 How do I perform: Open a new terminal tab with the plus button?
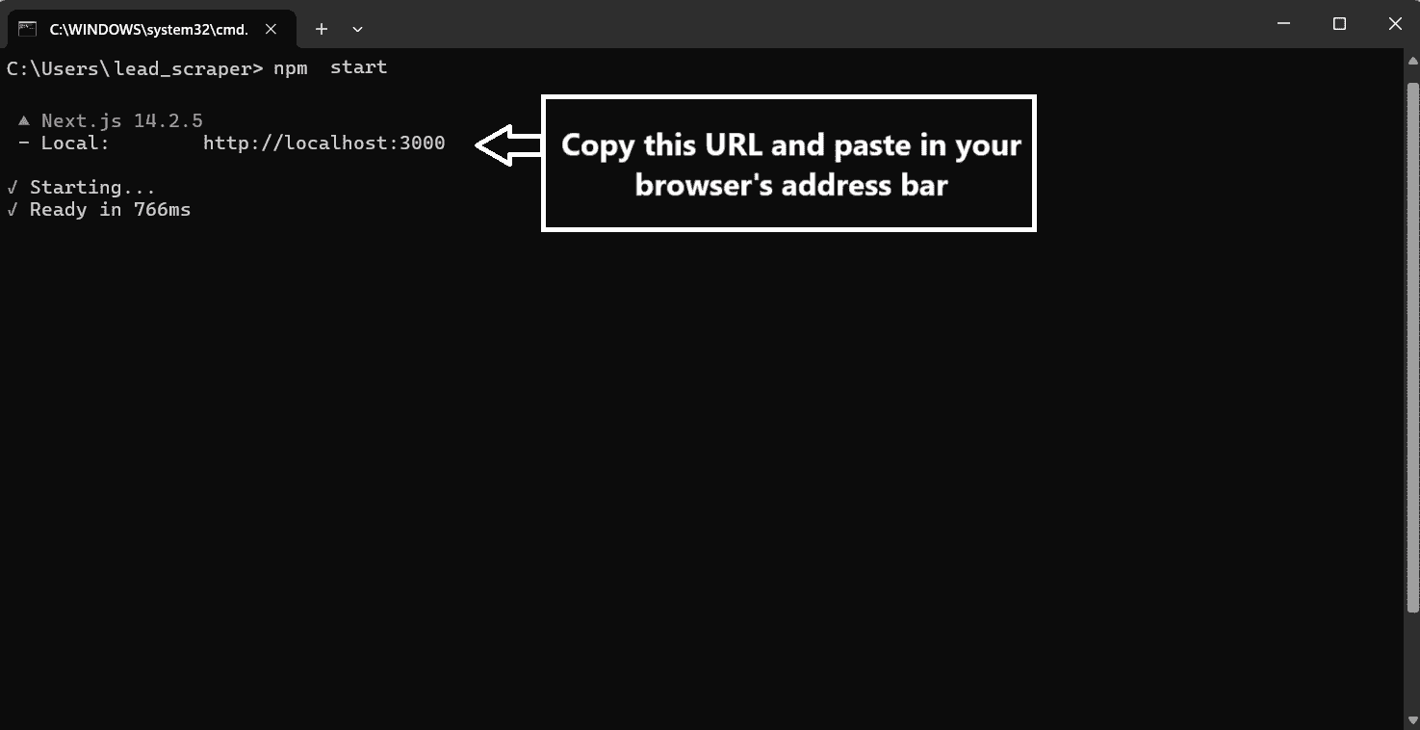pos(322,29)
